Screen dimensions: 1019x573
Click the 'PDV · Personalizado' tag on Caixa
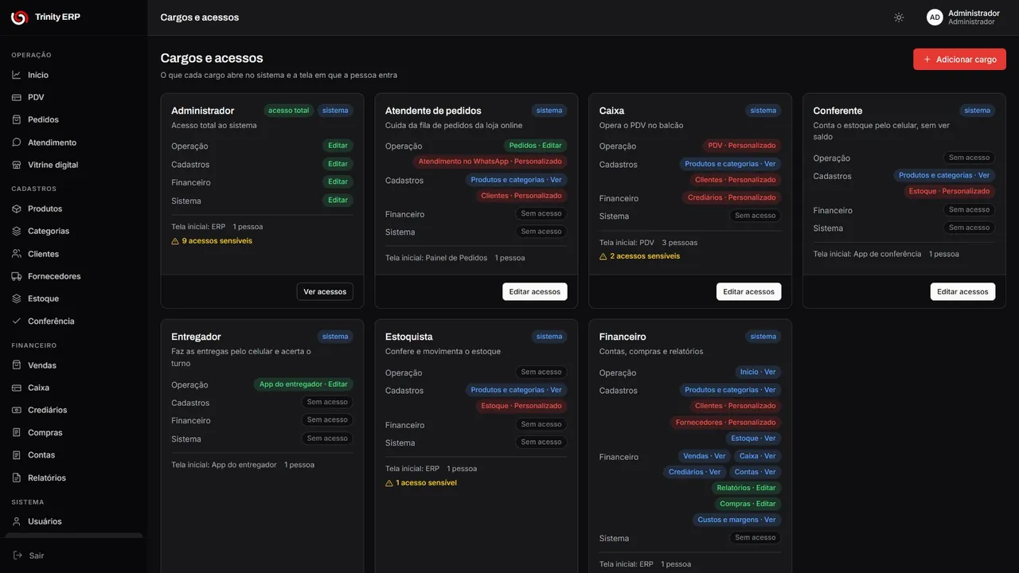pos(742,146)
